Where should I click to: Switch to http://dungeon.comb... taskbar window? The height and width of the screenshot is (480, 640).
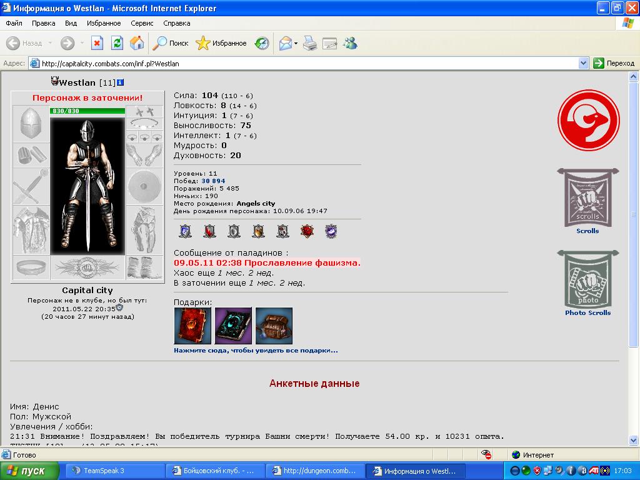click(315, 471)
